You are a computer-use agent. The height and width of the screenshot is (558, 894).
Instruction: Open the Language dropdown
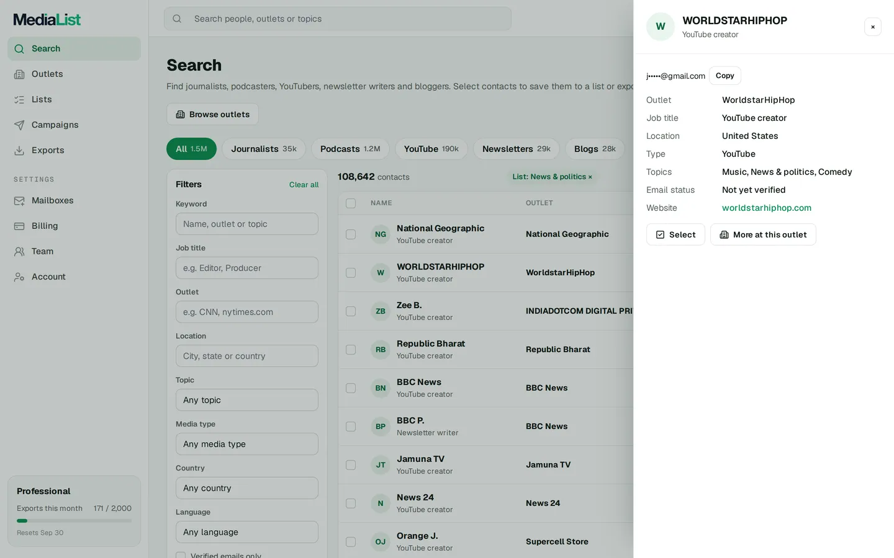(x=247, y=532)
